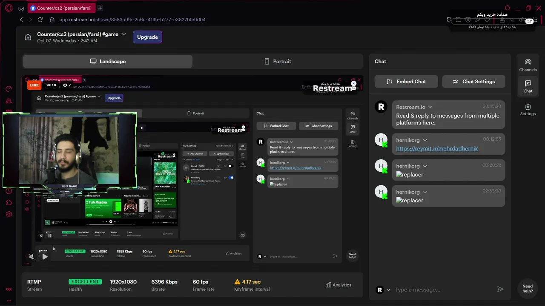
Task: Click the browser address bar URL
Action: [x=132, y=20]
